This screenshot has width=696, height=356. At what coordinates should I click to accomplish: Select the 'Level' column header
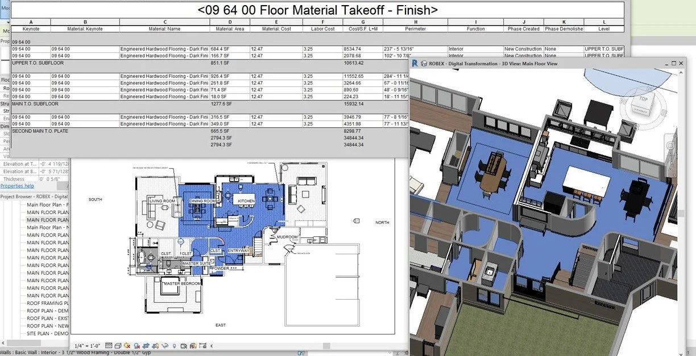pos(604,28)
